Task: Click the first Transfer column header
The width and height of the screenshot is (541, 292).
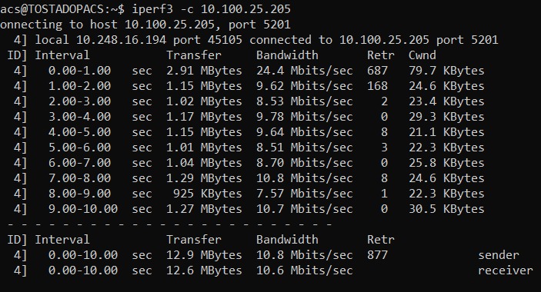Action: pos(194,55)
